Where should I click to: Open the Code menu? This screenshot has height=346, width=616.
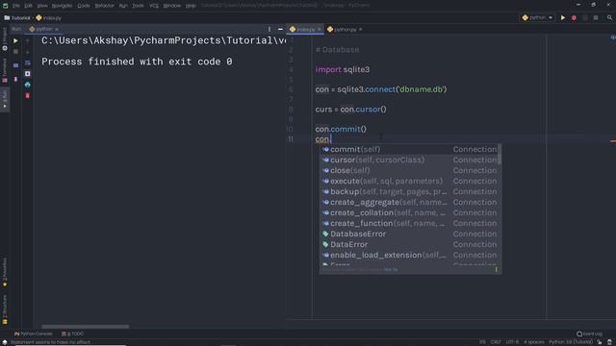tap(84, 6)
